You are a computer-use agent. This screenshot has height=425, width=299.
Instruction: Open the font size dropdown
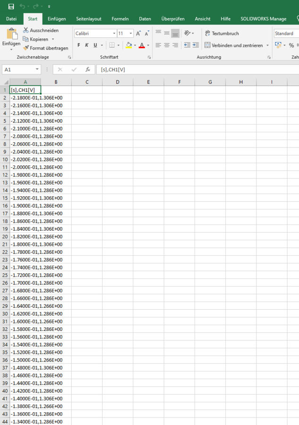click(131, 34)
